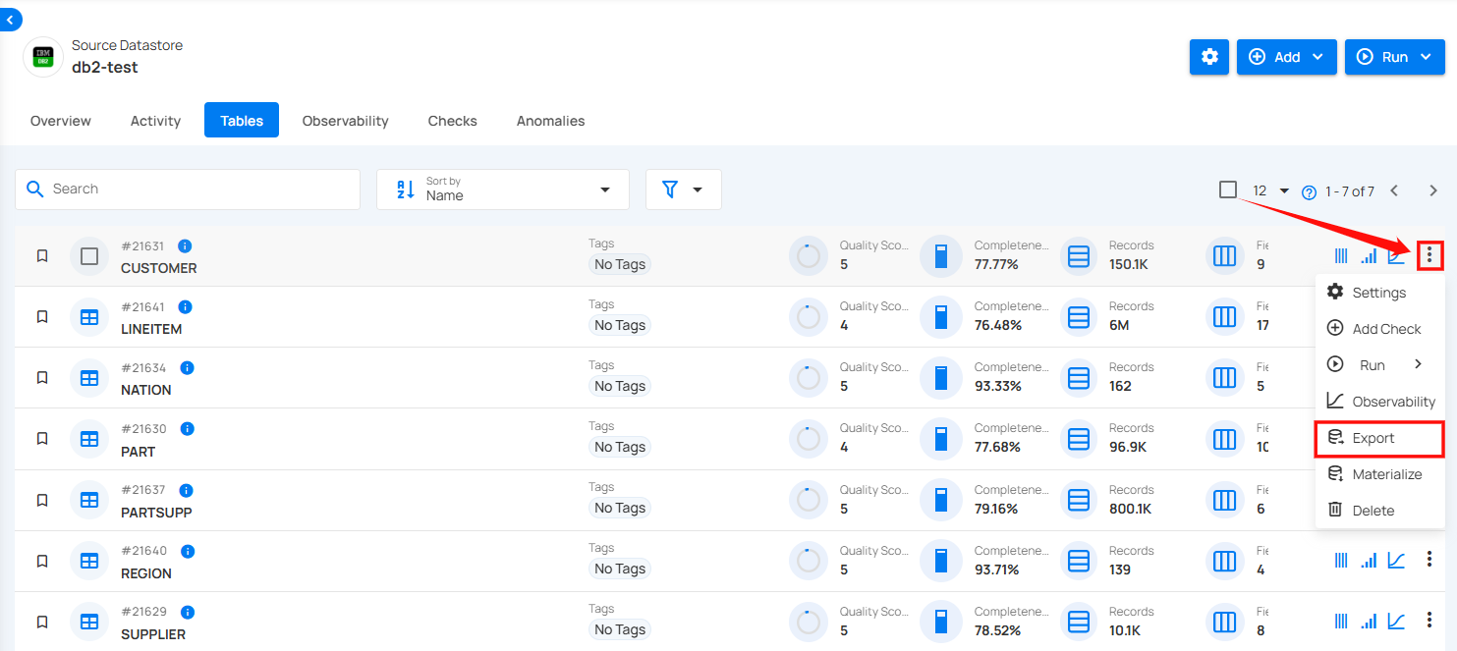Bookmark the LINEITEM table
1457x651 pixels.
(42, 317)
